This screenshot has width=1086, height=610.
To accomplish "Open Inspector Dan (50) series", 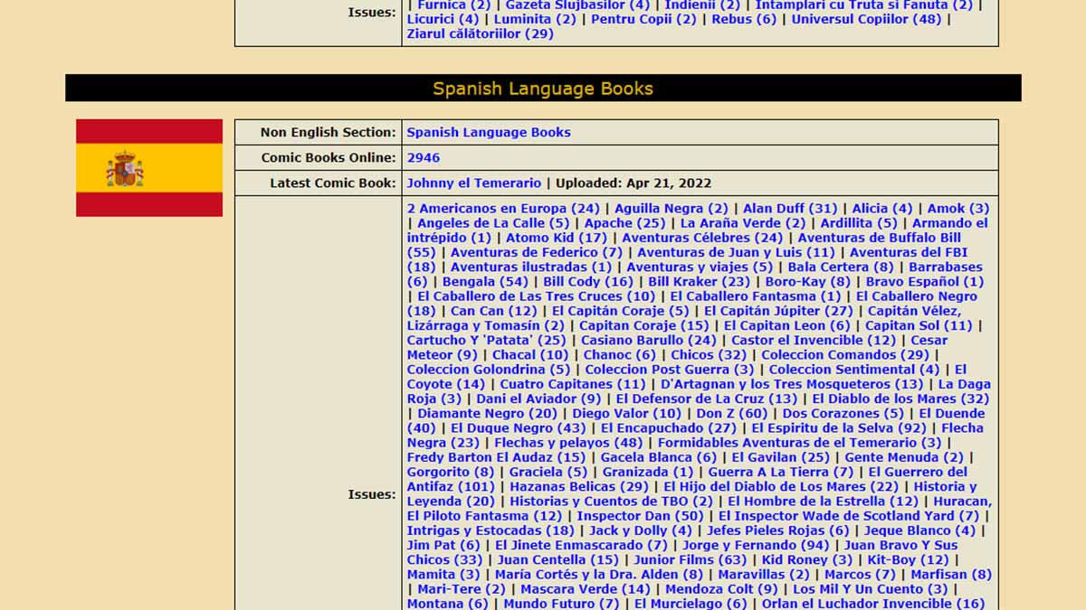I will click(640, 515).
